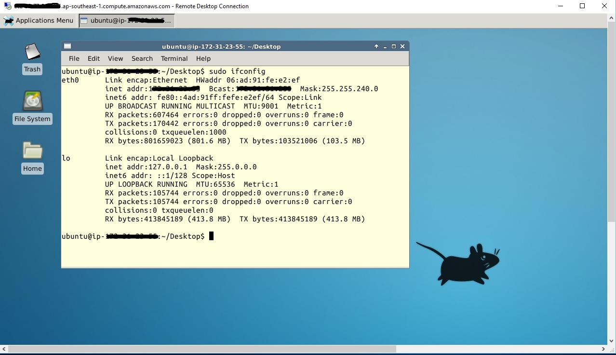Open the File menu in terminal
The width and height of the screenshot is (616, 355).
click(x=74, y=58)
